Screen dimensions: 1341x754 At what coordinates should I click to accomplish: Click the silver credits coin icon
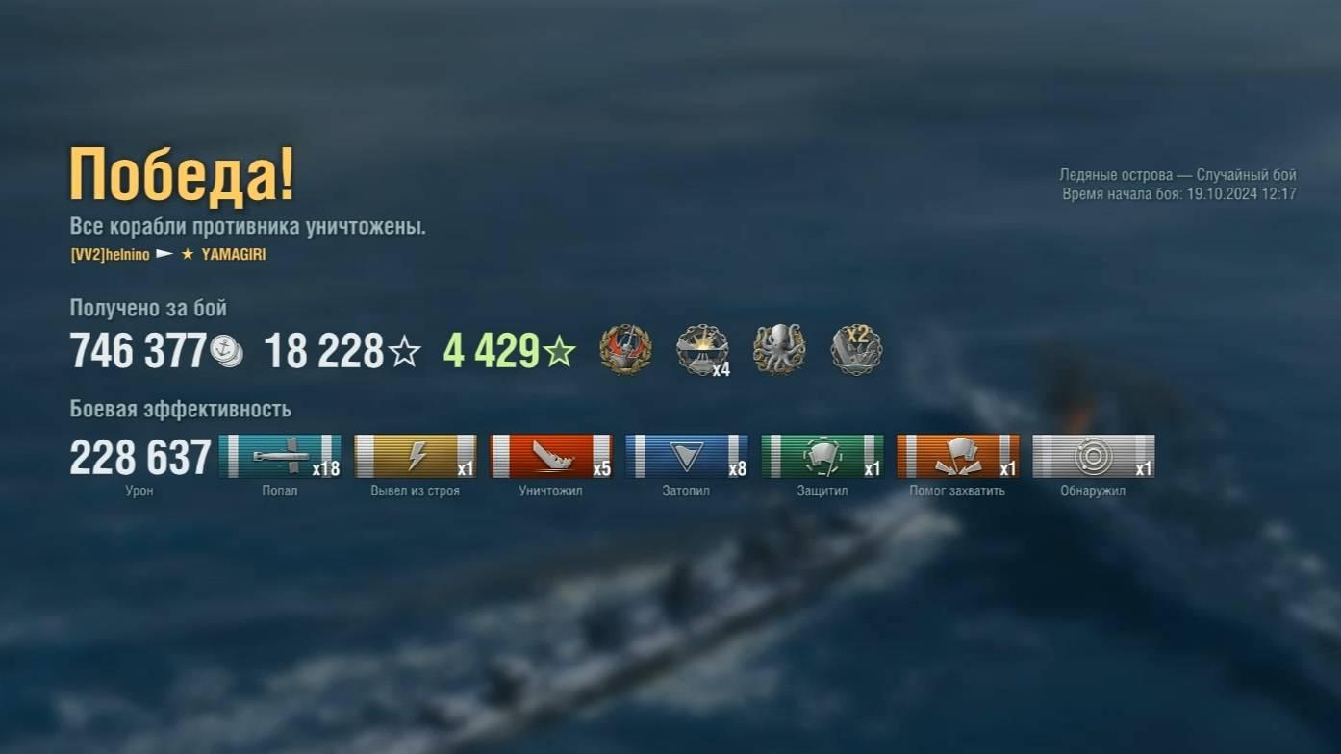pos(227,351)
